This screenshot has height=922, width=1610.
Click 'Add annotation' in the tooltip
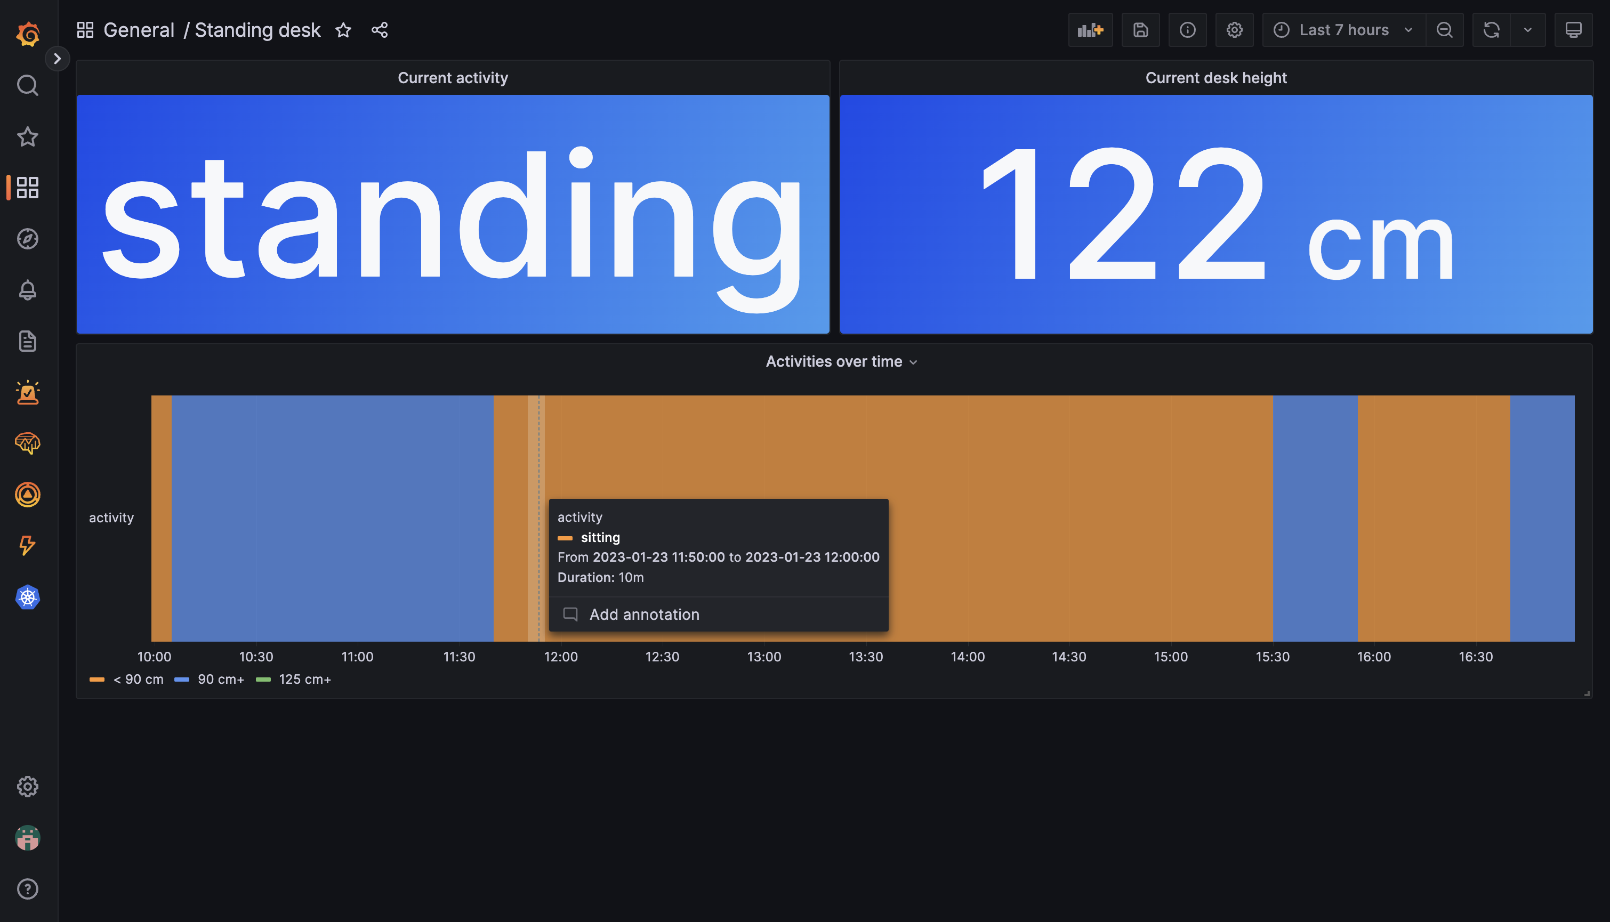coord(643,614)
